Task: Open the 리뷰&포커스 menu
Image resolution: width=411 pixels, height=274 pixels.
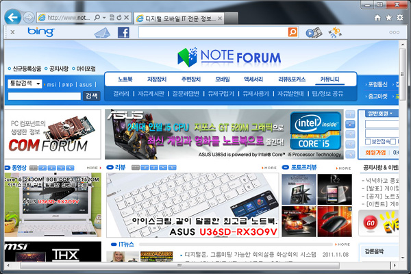Action: point(292,79)
